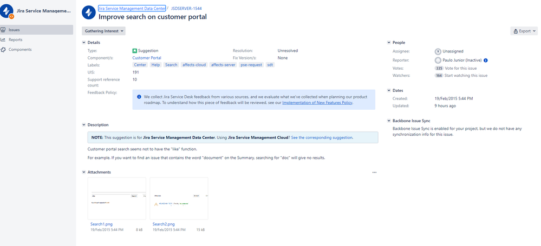This screenshot has height=246, width=541.
Task: Open See the corresponding suggestion link
Action: 322,137
